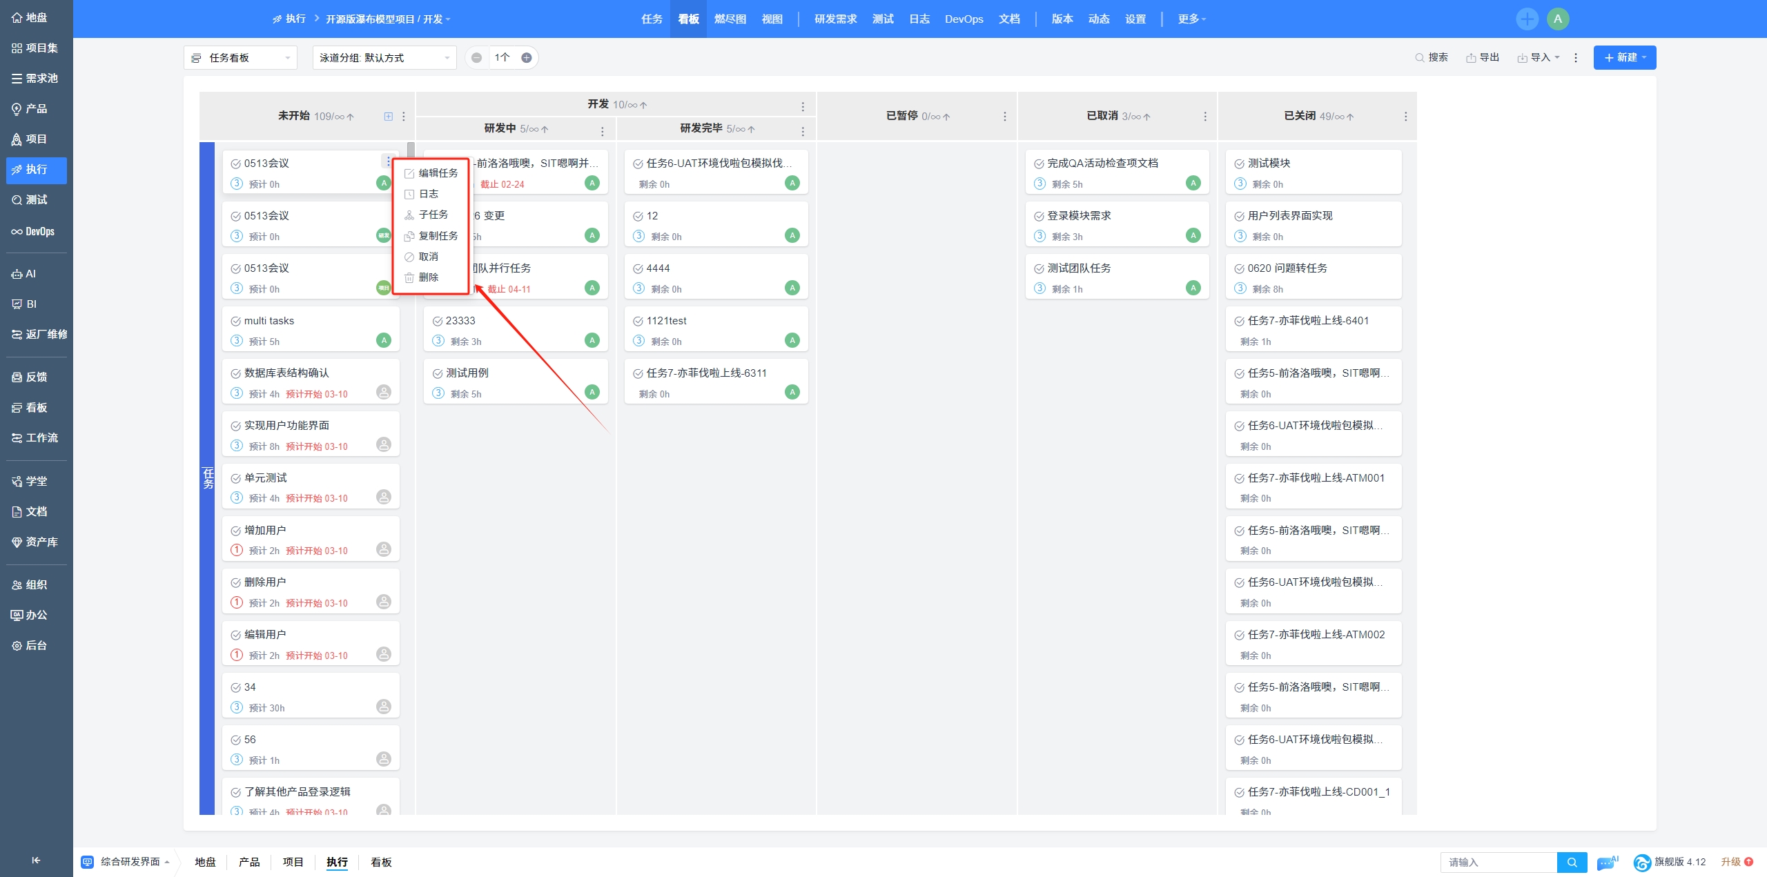1767x877 pixels.
Task: Collapse the left sidebar arrow
Action: (x=36, y=860)
